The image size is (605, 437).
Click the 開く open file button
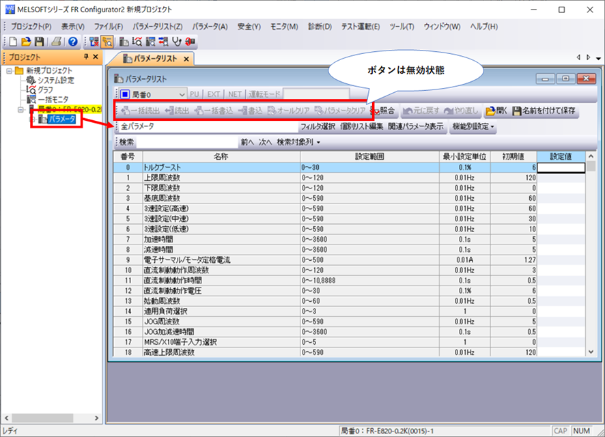click(496, 111)
